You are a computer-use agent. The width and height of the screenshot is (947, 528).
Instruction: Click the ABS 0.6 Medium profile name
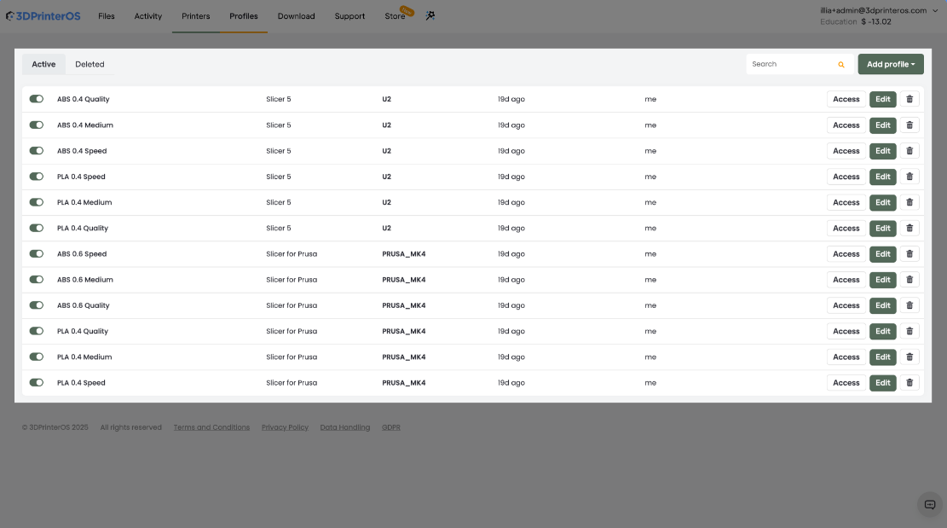coord(84,280)
